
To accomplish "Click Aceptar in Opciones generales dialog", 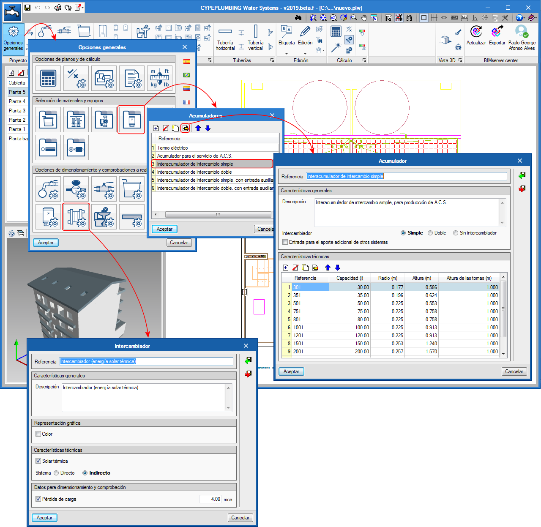I will pyautogui.click(x=46, y=243).
